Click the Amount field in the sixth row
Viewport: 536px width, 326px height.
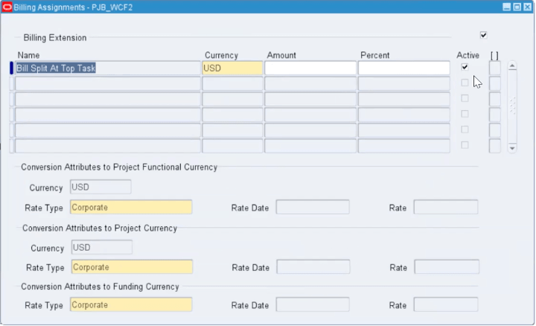[310, 147]
